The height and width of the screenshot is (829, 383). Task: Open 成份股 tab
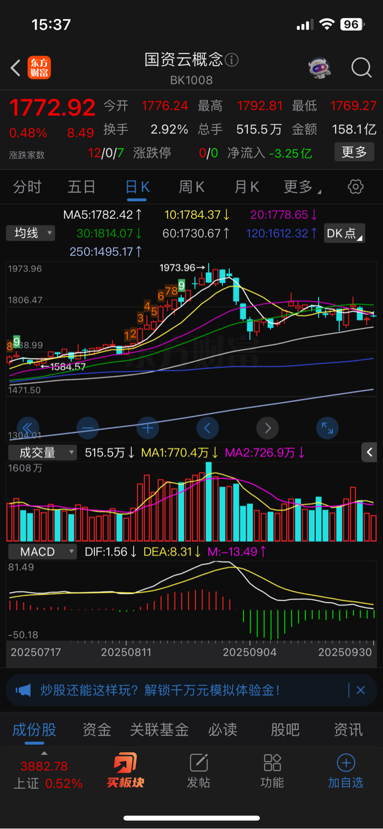pos(34,730)
